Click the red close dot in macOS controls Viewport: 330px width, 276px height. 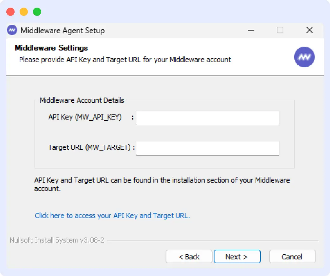coord(10,11)
